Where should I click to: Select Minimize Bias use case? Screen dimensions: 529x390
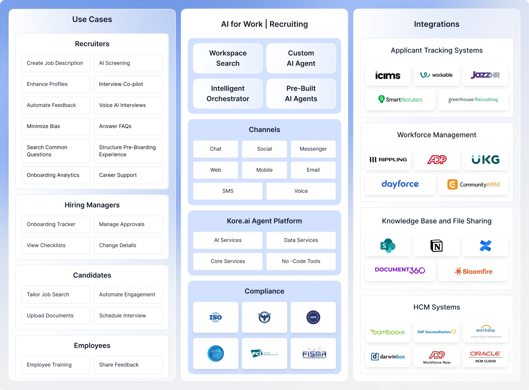pos(56,126)
